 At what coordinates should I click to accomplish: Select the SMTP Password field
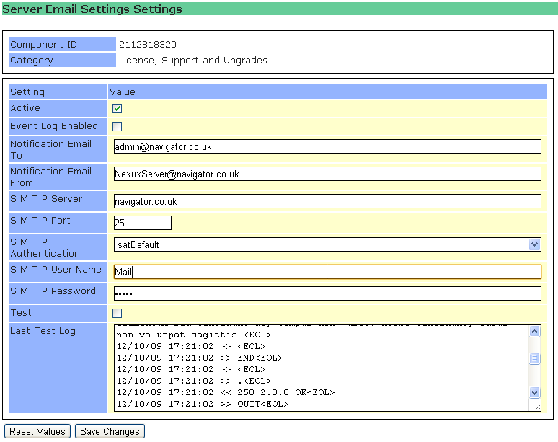327,293
